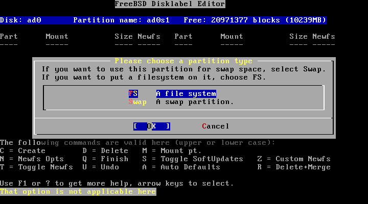Image resolution: width=368 pixels, height=204 pixels.
Task: Select the FS file system option
Action: click(172, 94)
